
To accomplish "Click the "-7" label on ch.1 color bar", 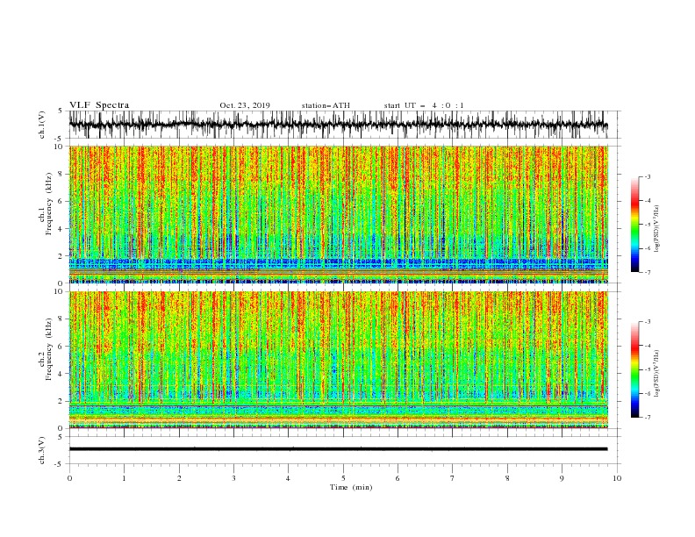I will [648, 272].
